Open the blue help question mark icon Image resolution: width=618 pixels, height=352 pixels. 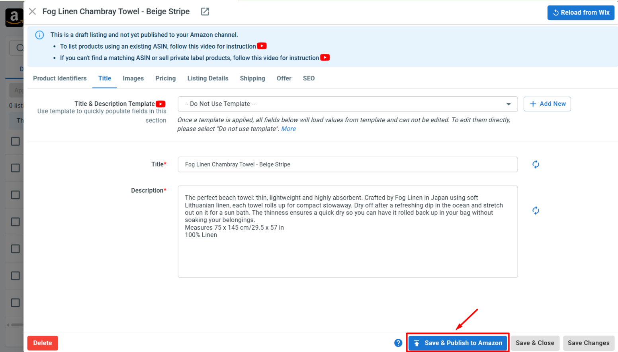tap(398, 343)
